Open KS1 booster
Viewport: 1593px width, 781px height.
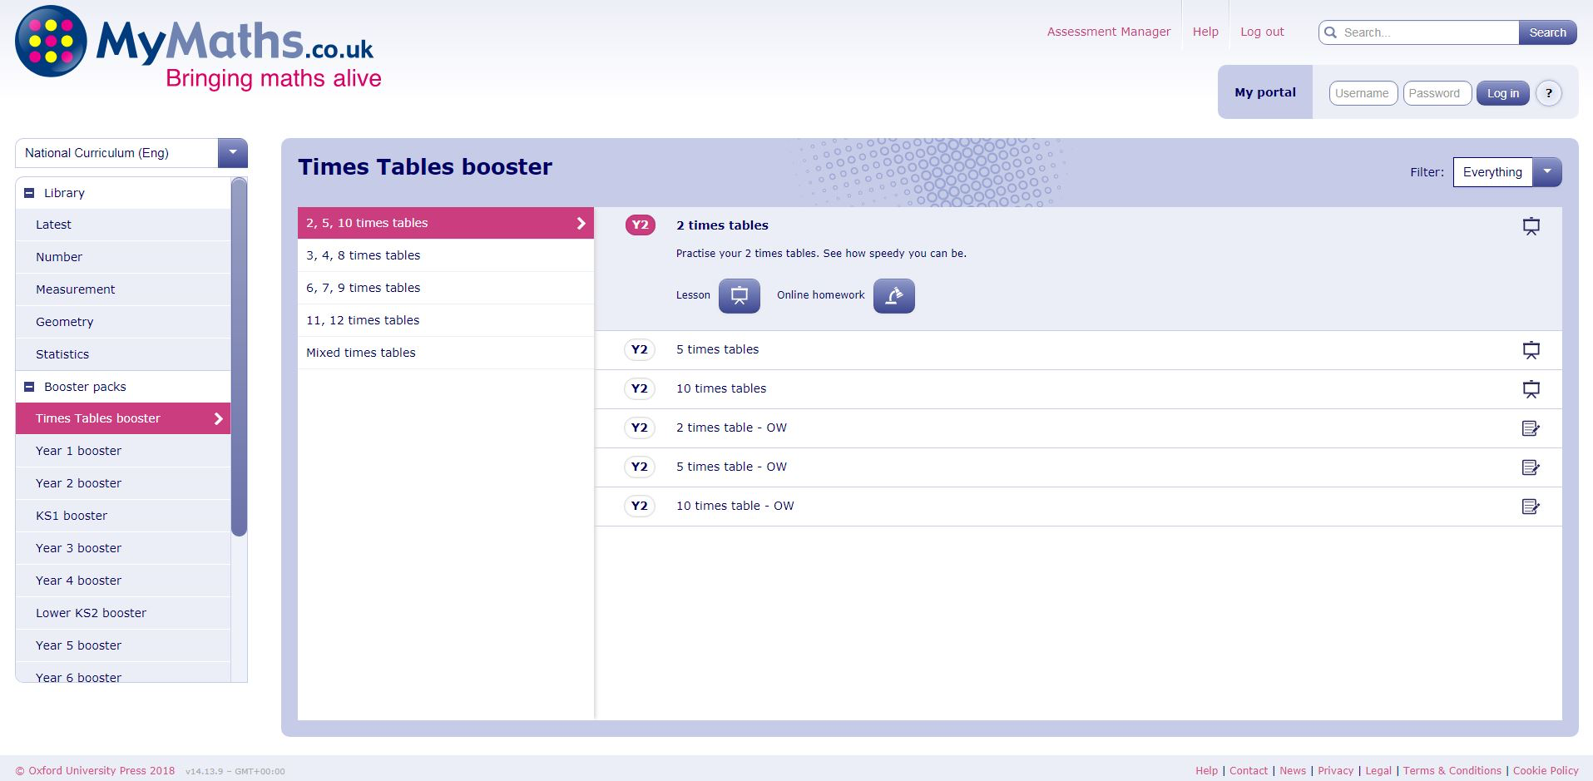[x=123, y=516]
